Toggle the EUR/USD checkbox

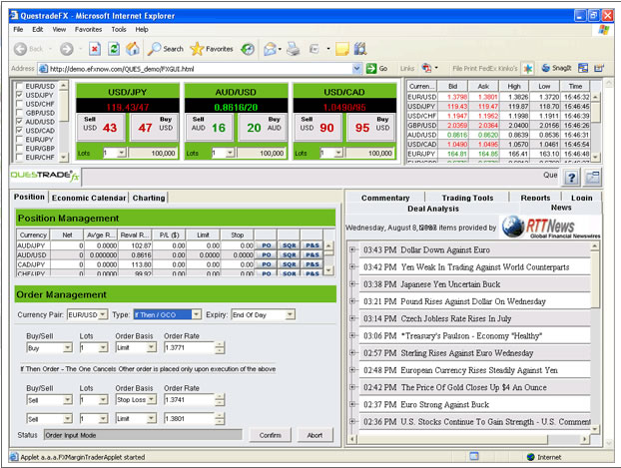click(x=19, y=86)
